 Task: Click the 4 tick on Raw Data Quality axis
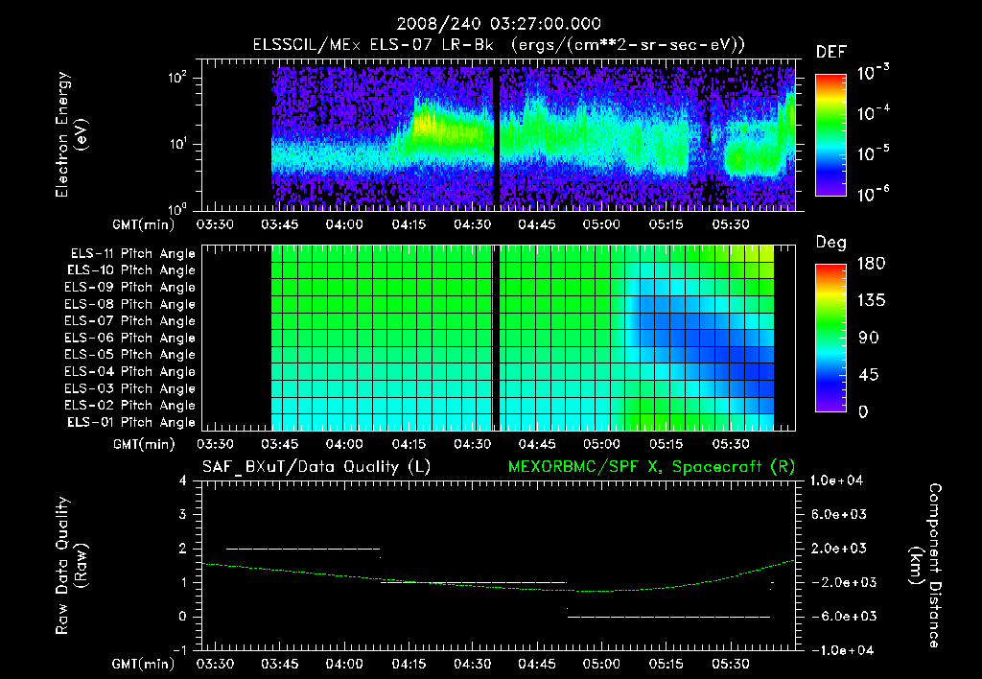(183, 481)
